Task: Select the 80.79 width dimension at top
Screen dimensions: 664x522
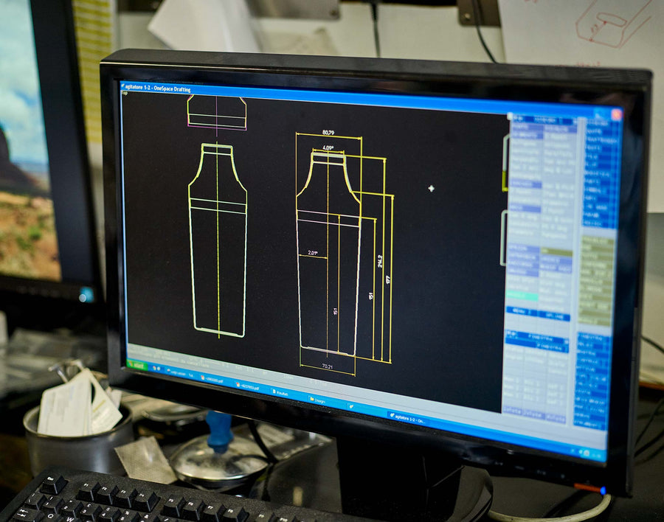Action: pyautogui.click(x=328, y=133)
